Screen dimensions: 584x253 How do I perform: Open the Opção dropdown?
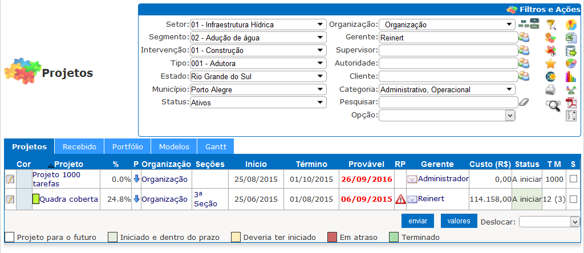click(x=447, y=116)
